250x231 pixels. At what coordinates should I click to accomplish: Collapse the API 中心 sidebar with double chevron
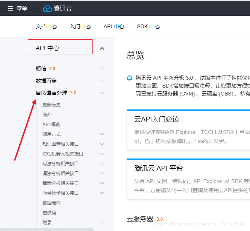102,48
